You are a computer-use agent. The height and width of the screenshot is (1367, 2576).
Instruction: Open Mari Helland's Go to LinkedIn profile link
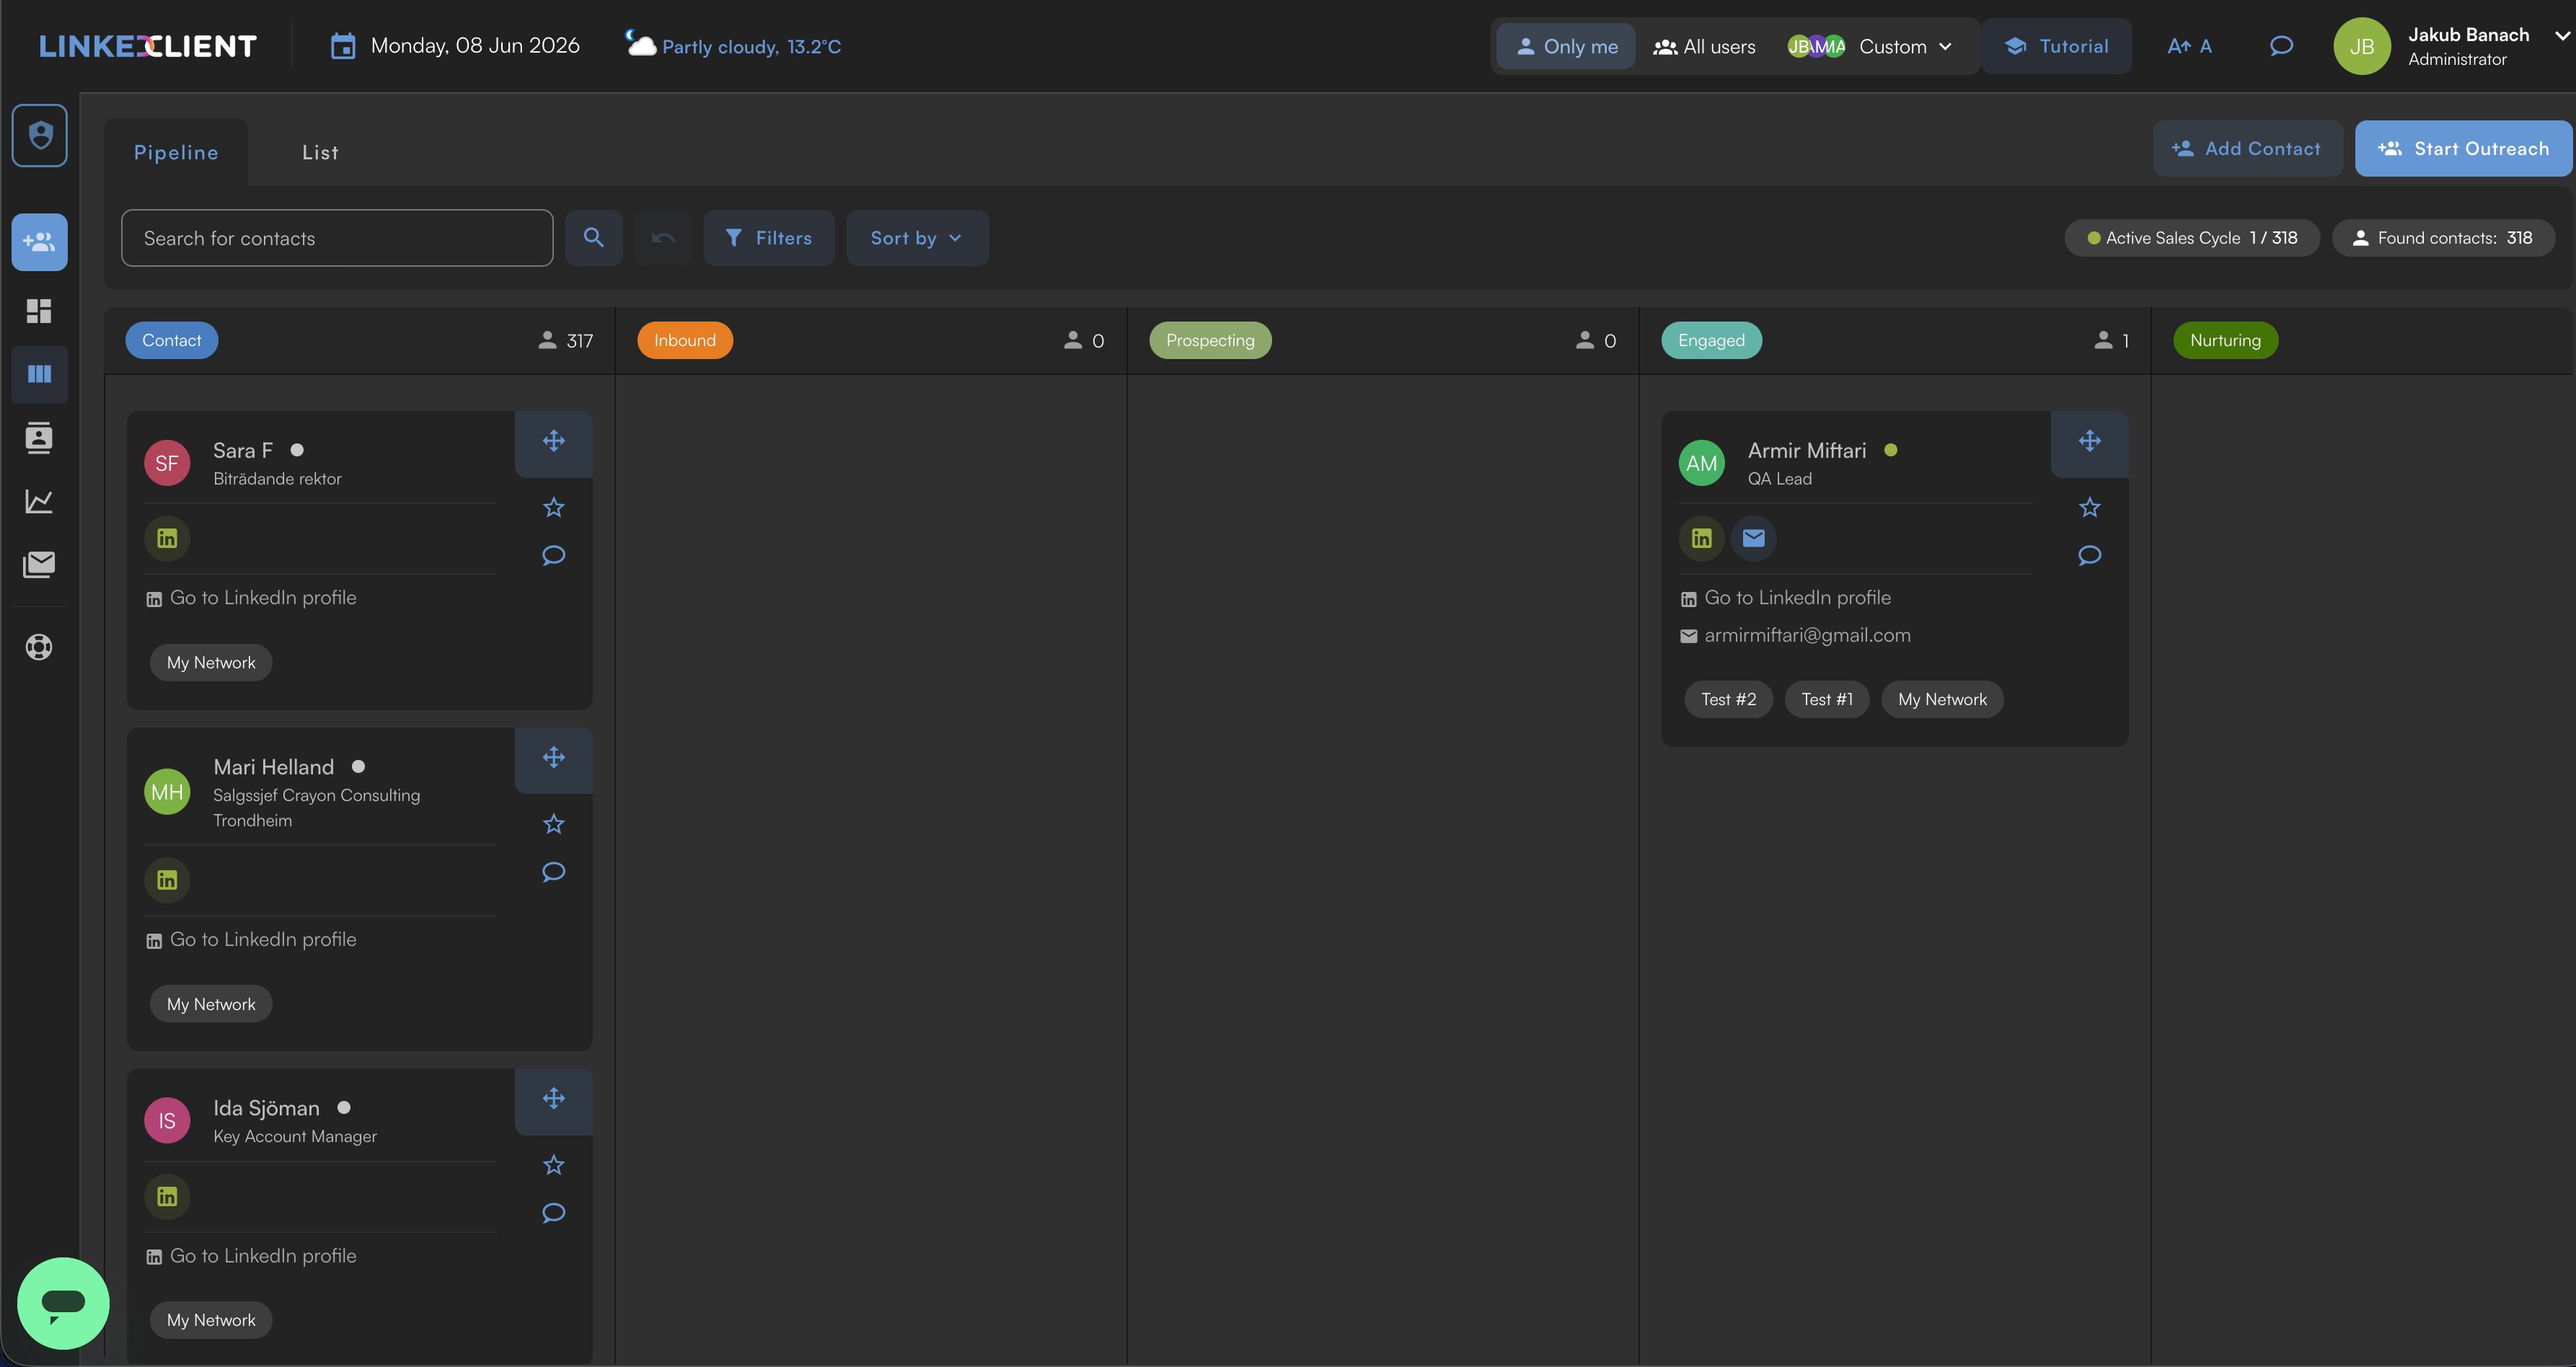[x=252, y=939]
